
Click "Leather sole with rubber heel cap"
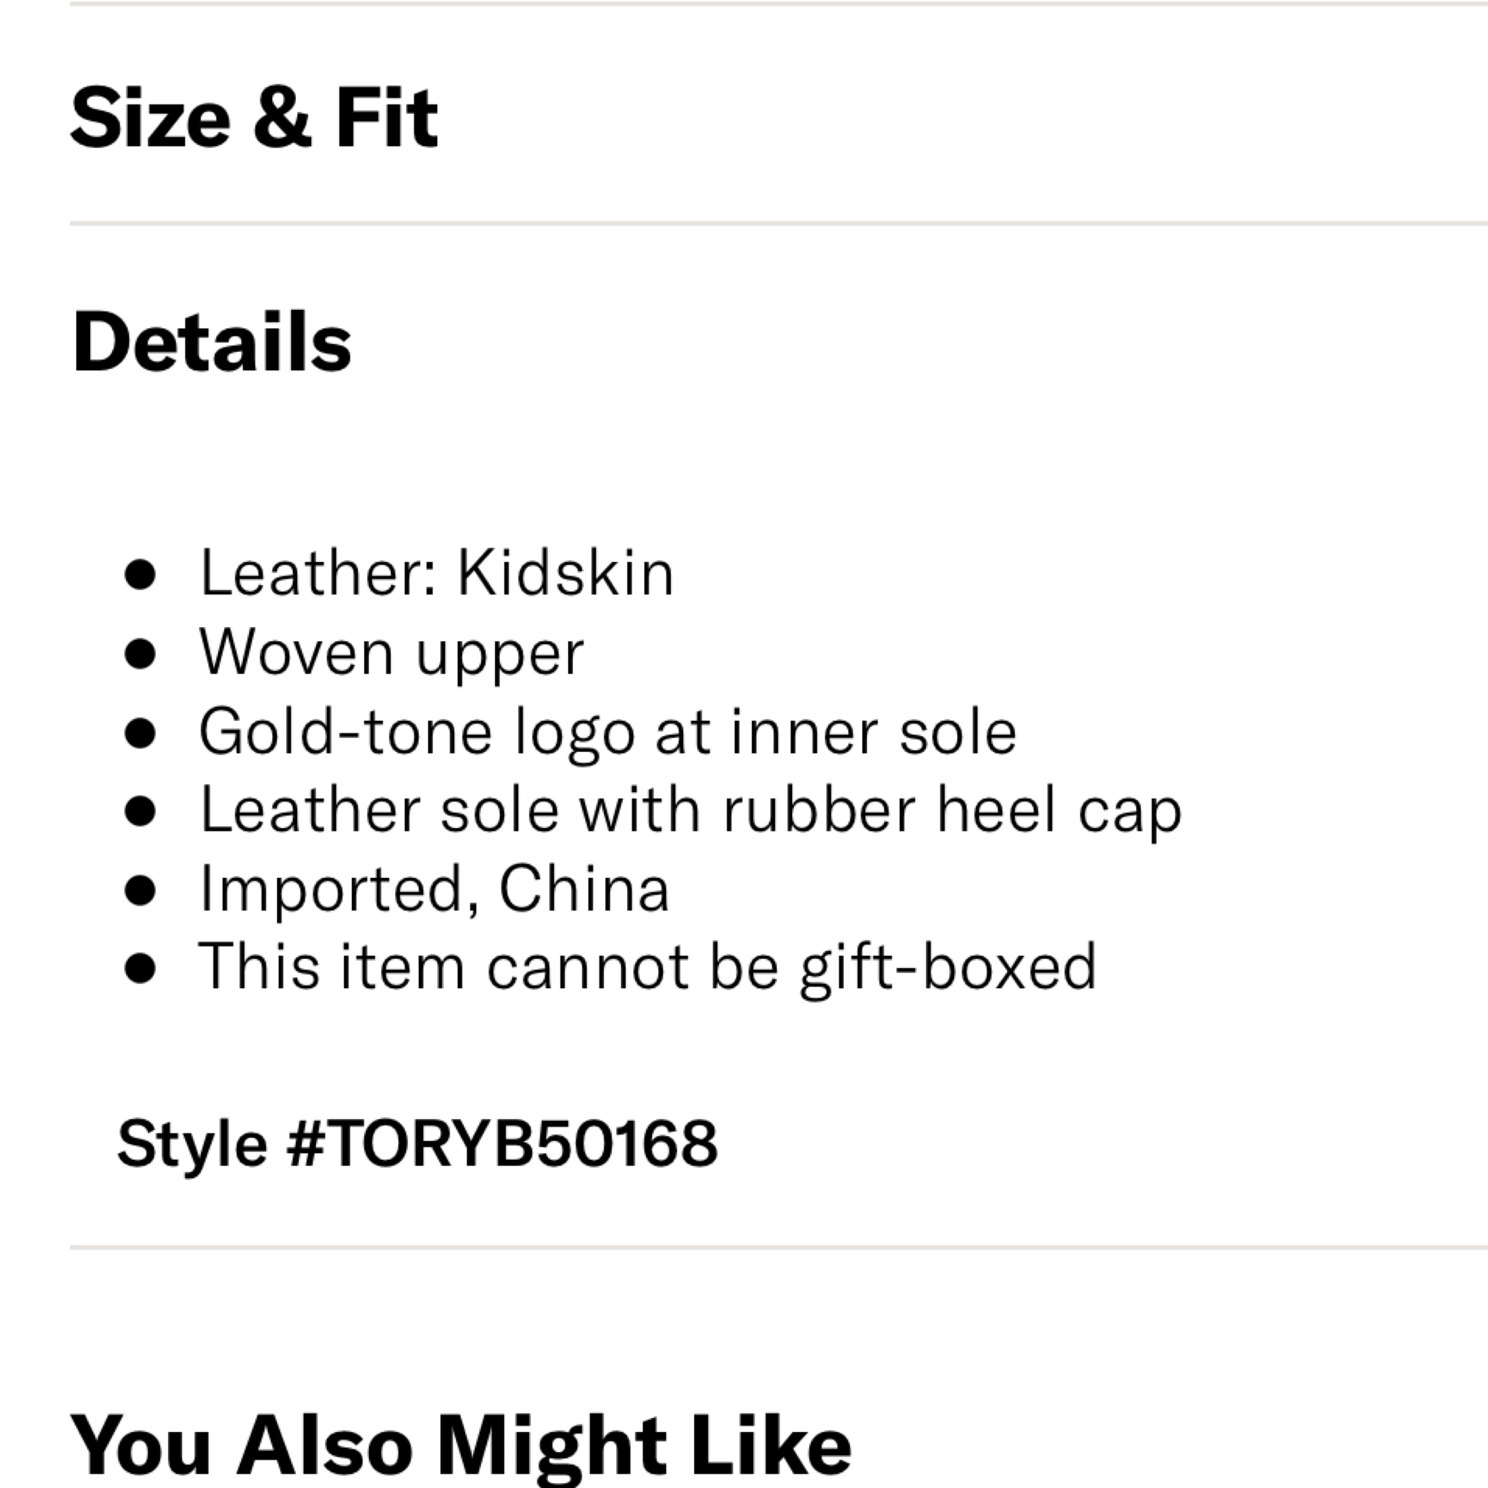pyautogui.click(x=690, y=811)
